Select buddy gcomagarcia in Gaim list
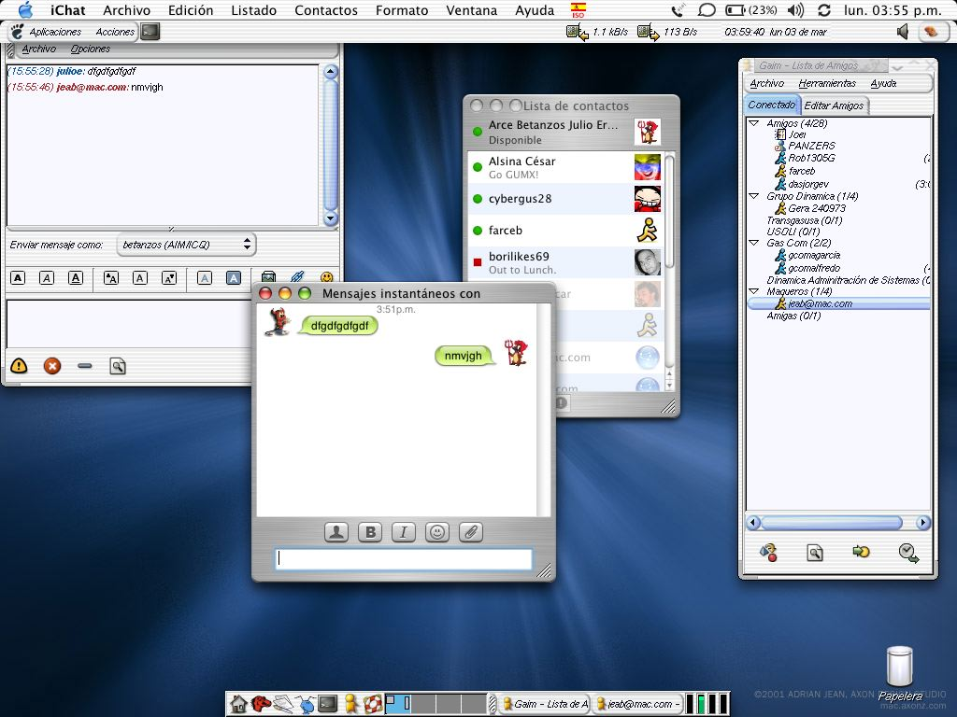 (814, 256)
